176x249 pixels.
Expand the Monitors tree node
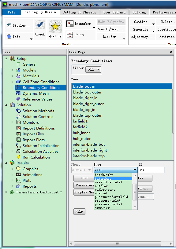(13, 123)
